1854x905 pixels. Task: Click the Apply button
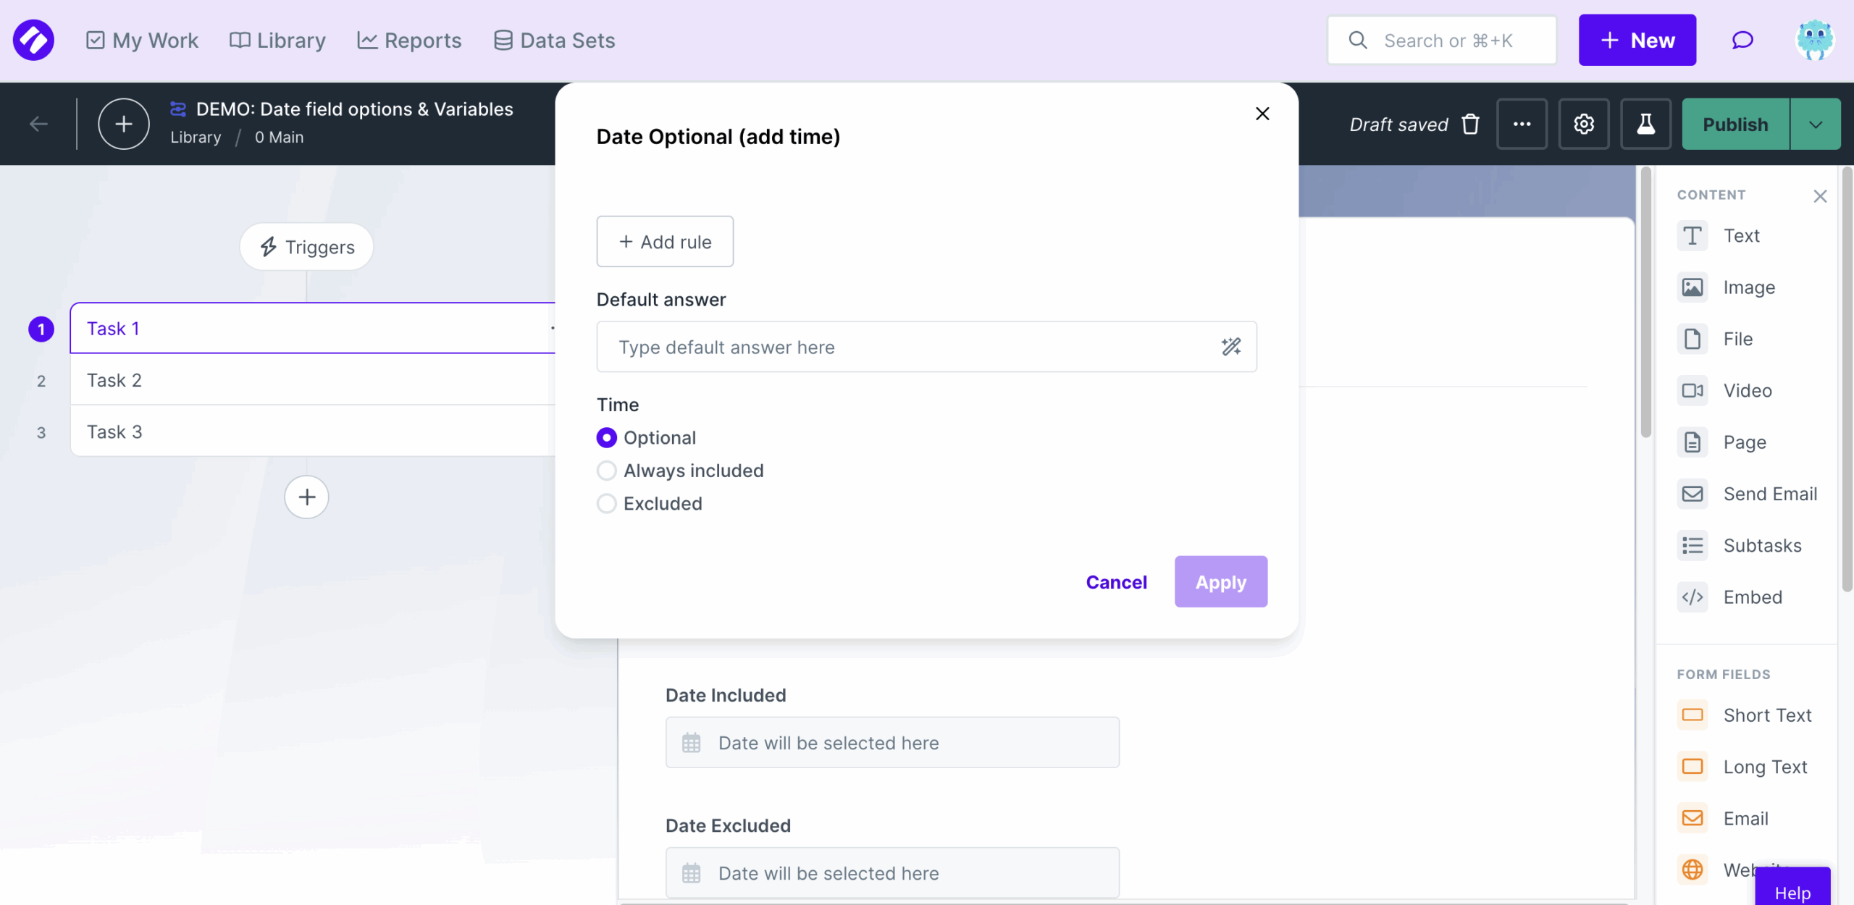[1220, 582]
